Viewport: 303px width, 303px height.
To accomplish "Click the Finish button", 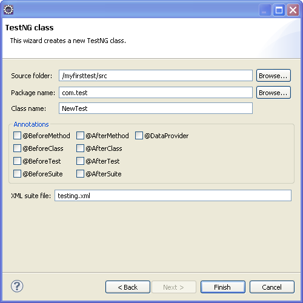I will (x=223, y=287).
